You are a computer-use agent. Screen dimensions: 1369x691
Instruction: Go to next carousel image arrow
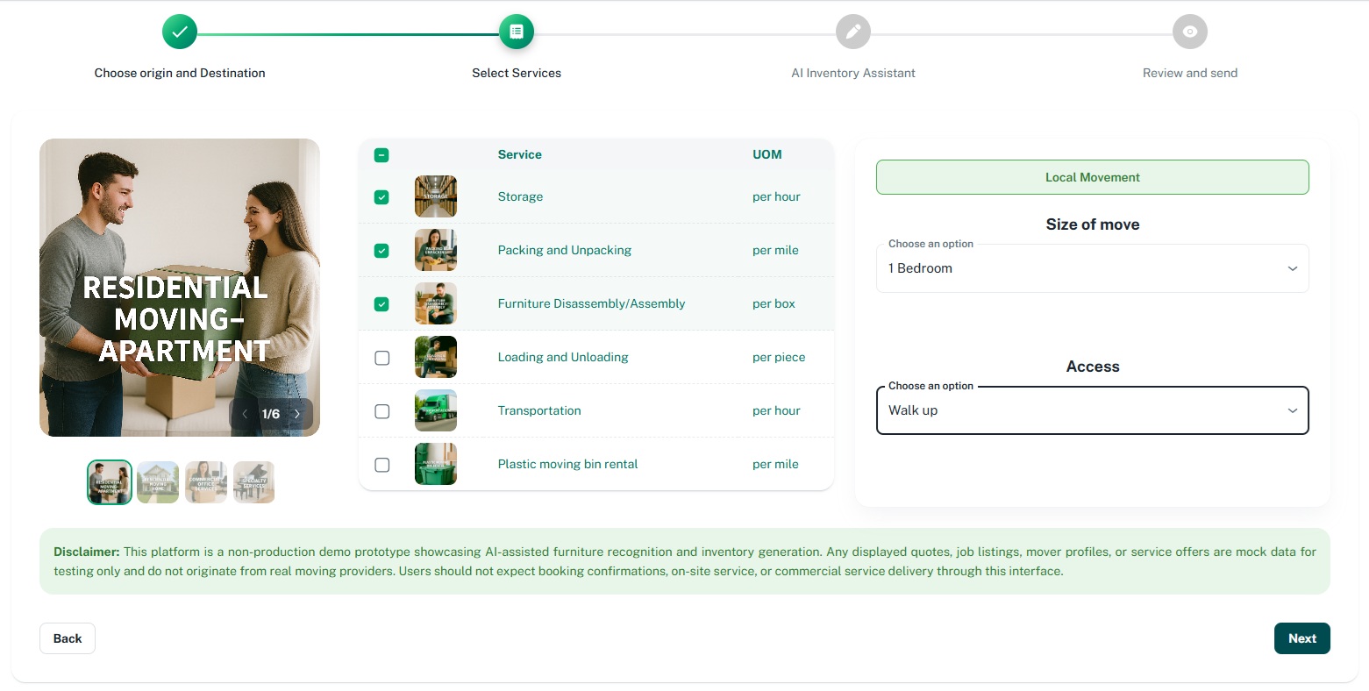[x=297, y=414]
